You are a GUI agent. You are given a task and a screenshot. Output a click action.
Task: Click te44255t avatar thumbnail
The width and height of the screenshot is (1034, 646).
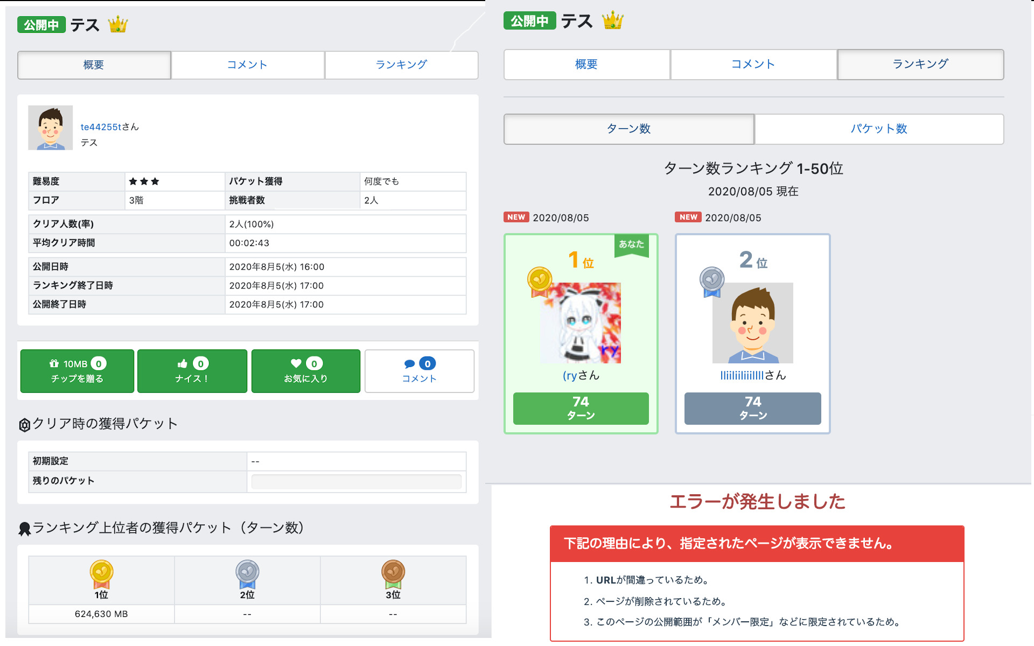(51, 128)
